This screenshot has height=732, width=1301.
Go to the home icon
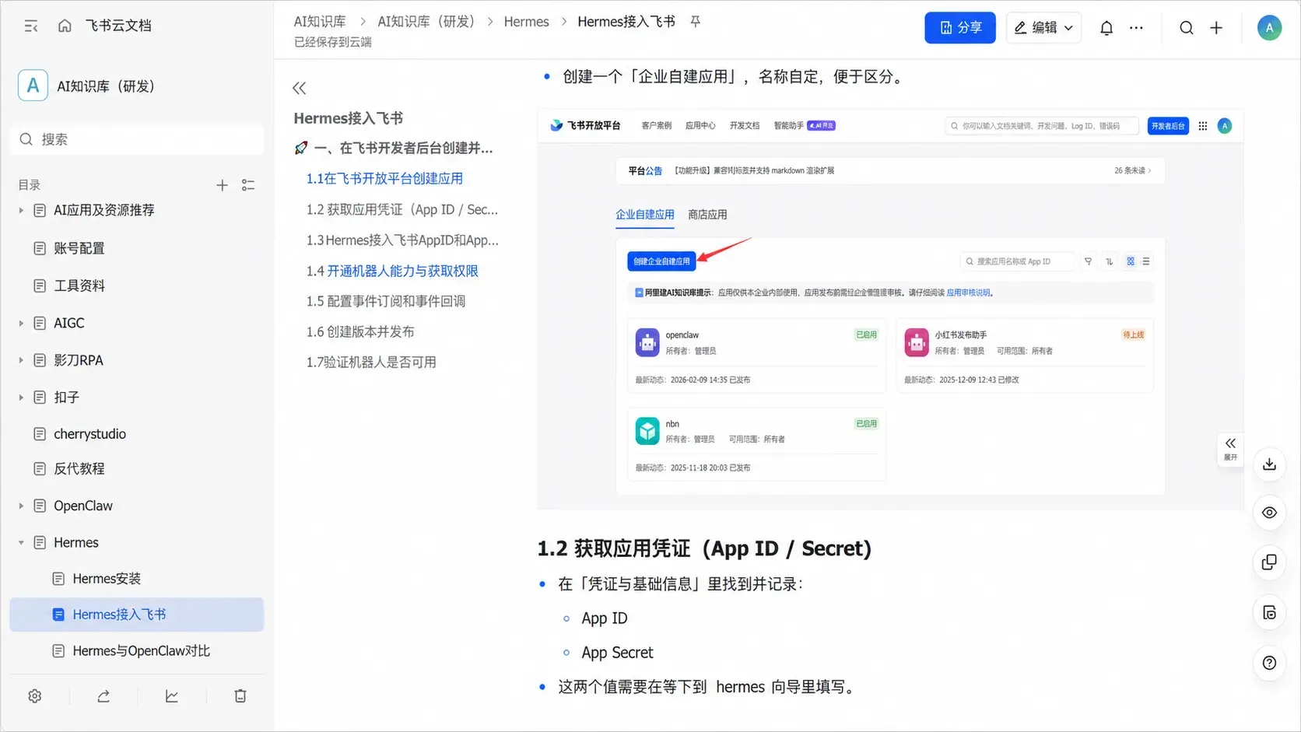pyautogui.click(x=65, y=26)
